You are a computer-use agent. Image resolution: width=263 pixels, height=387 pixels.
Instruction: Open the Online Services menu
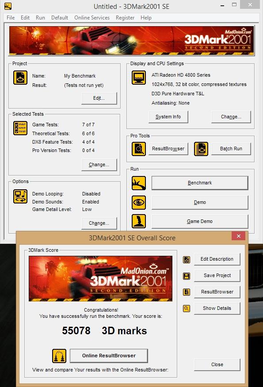[92, 18]
